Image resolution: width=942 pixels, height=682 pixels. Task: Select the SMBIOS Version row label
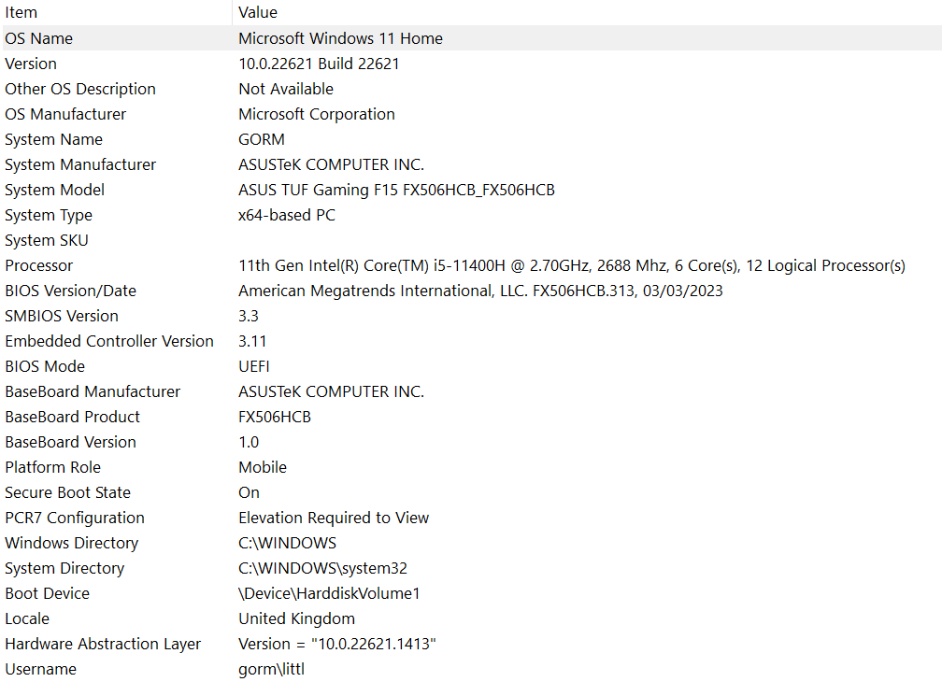tap(62, 316)
